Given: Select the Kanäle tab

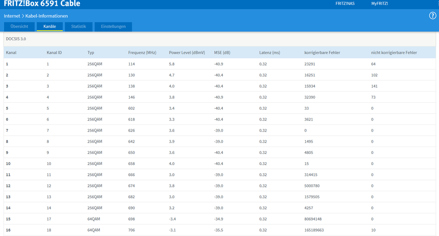Looking at the screenshot, I should [50, 27].
